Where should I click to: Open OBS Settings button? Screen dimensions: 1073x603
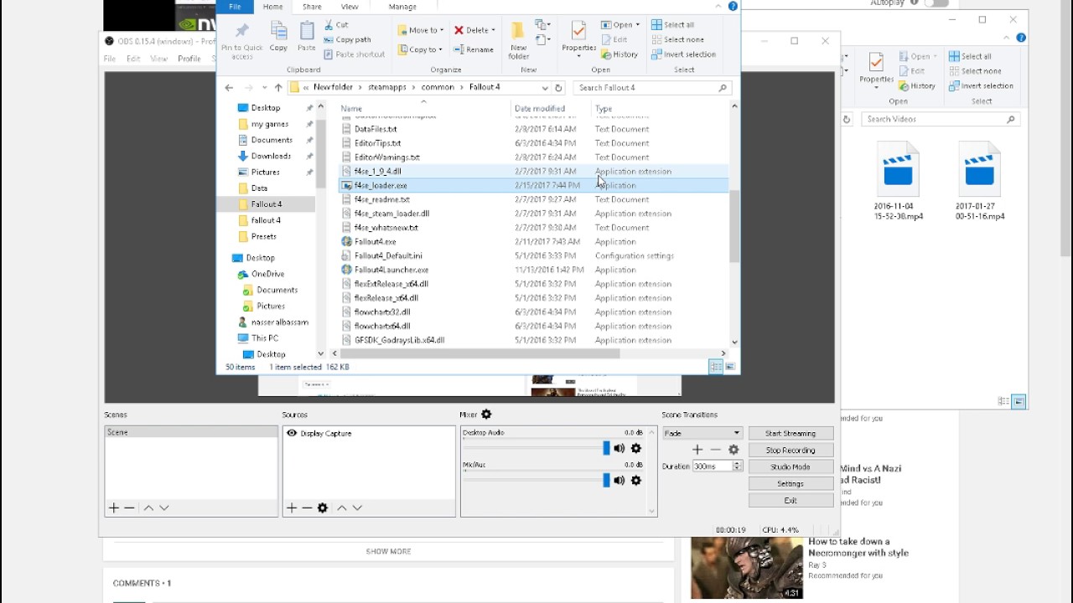click(790, 483)
